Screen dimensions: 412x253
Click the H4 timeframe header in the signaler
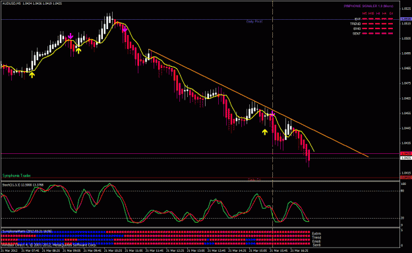pyautogui.click(x=384, y=13)
